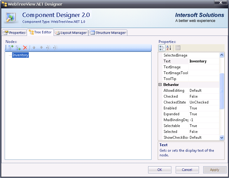Switch property grid to Categorized view
229x178 pixels.
162,48
